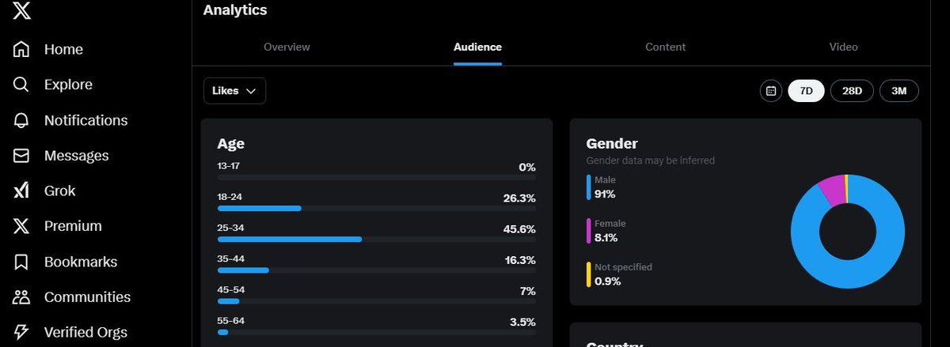Switch to the Overview tab
The image size is (950, 347).
click(x=287, y=47)
